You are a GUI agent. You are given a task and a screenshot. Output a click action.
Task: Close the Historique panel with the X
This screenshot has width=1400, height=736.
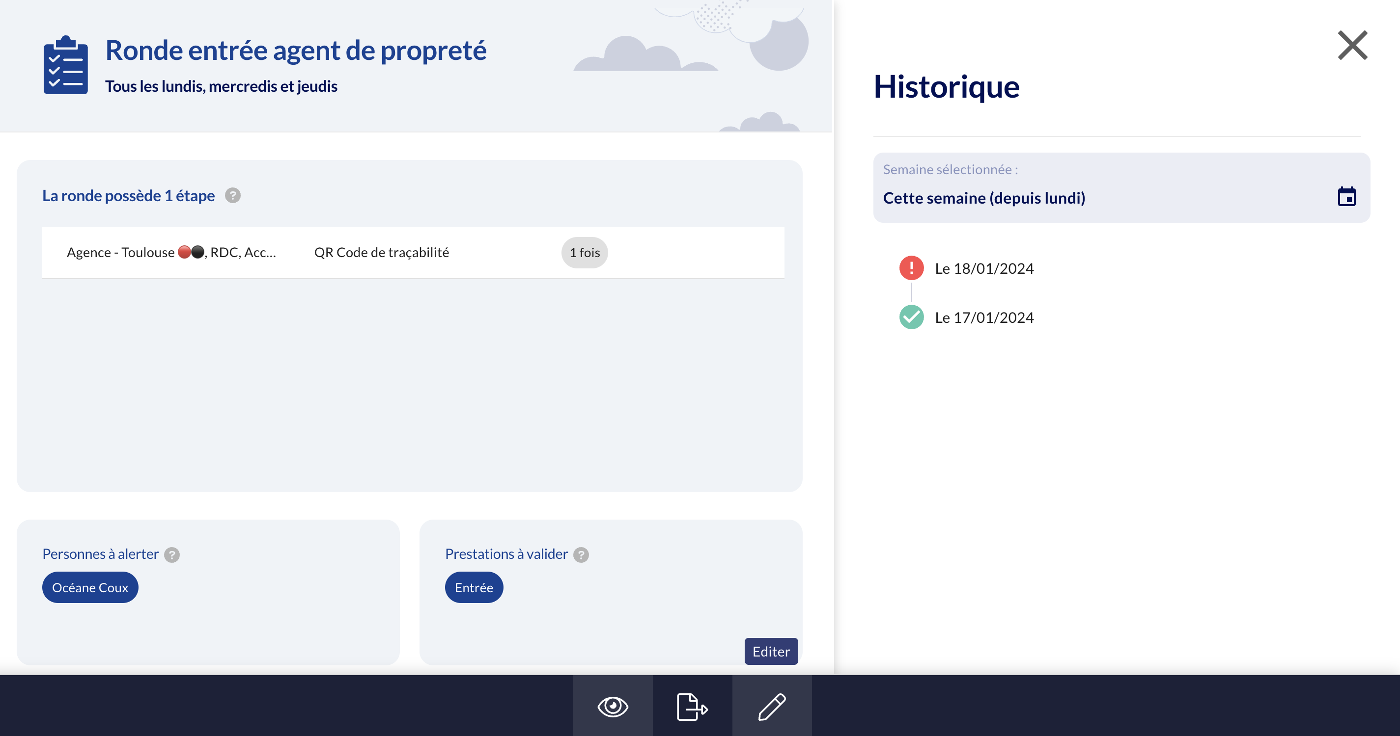[x=1352, y=45]
